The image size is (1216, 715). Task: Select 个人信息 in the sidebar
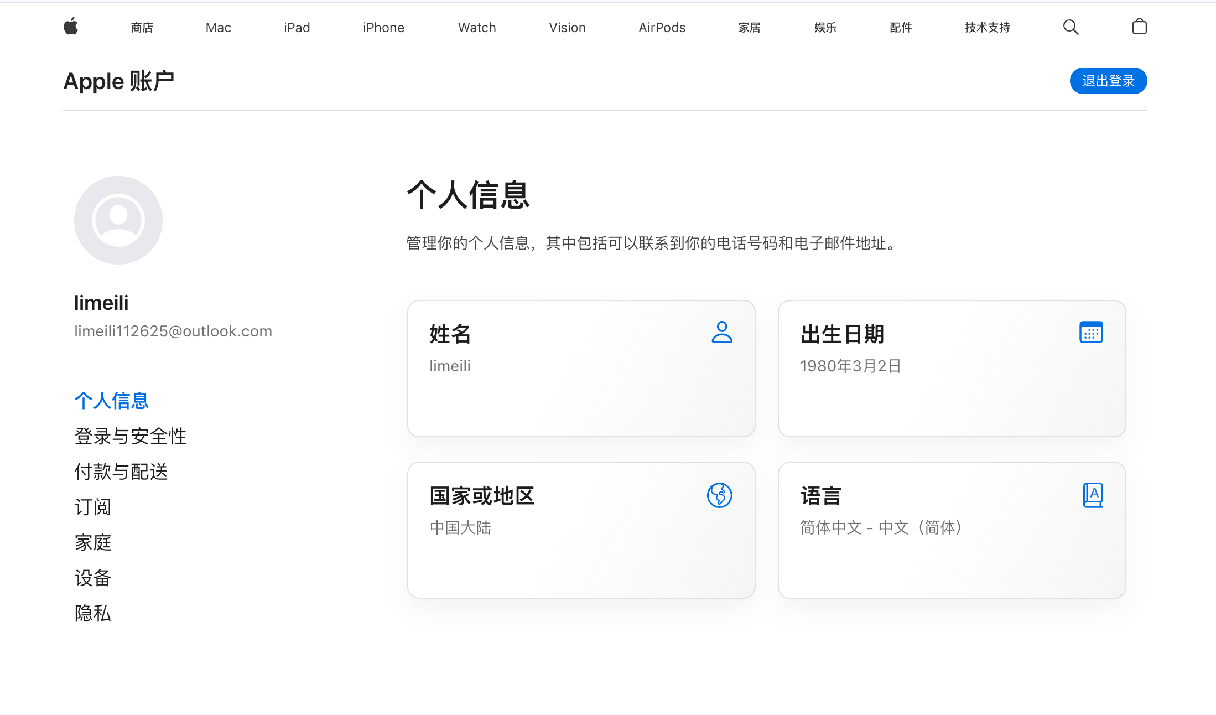tap(112, 401)
